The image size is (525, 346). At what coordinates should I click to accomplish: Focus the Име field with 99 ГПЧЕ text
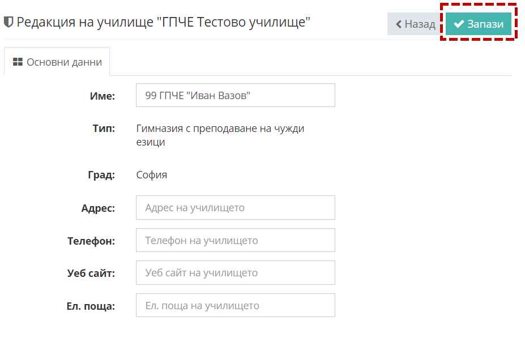235,96
